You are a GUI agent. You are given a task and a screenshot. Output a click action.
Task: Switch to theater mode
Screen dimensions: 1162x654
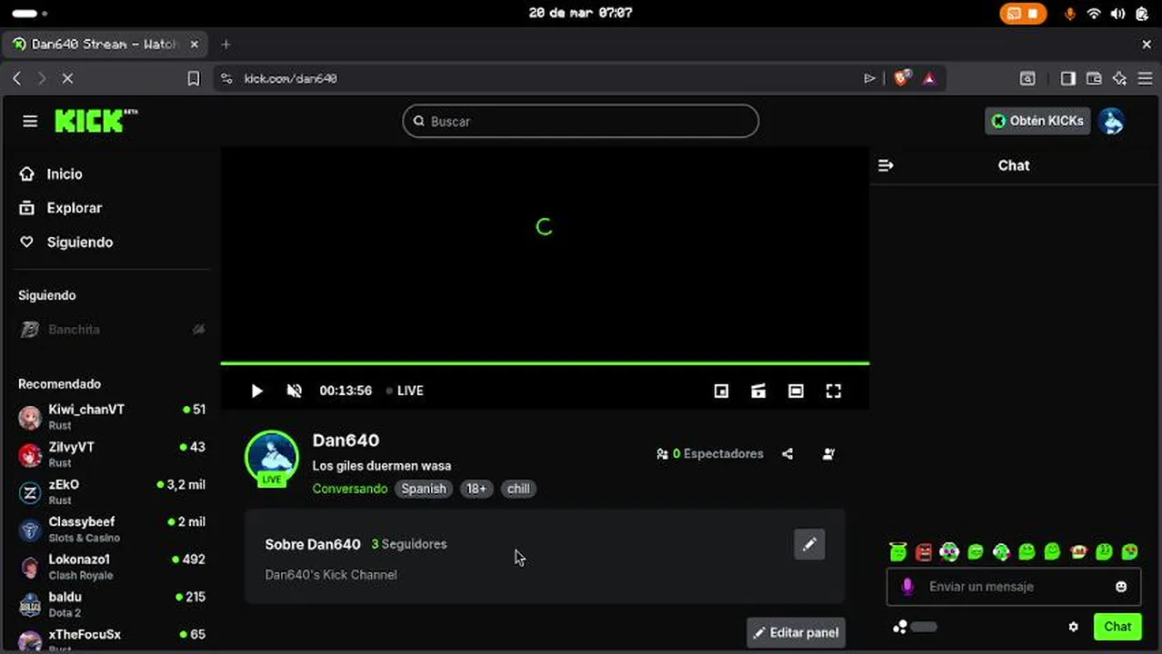pos(796,391)
